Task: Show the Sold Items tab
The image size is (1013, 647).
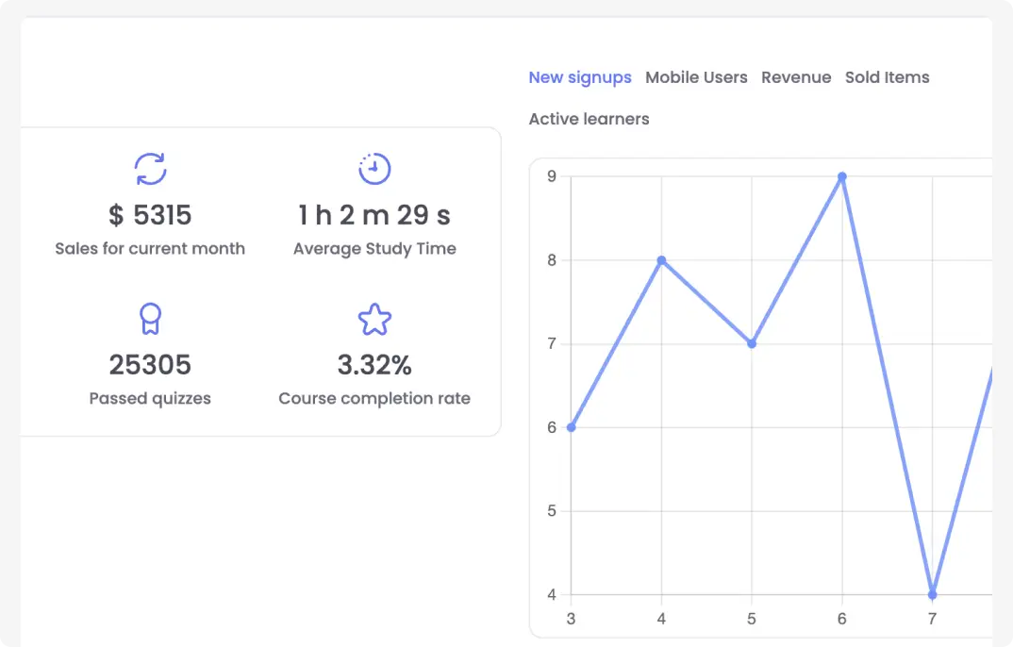Action: coord(887,77)
